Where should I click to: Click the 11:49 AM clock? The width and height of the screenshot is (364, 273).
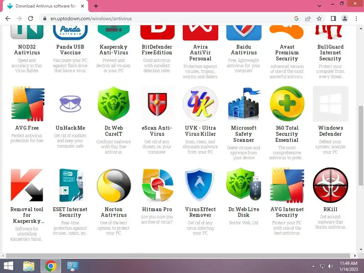click(x=348, y=263)
